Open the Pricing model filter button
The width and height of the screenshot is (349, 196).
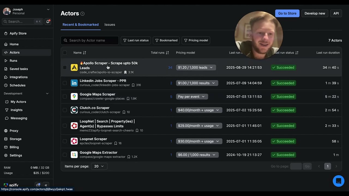click(196, 40)
